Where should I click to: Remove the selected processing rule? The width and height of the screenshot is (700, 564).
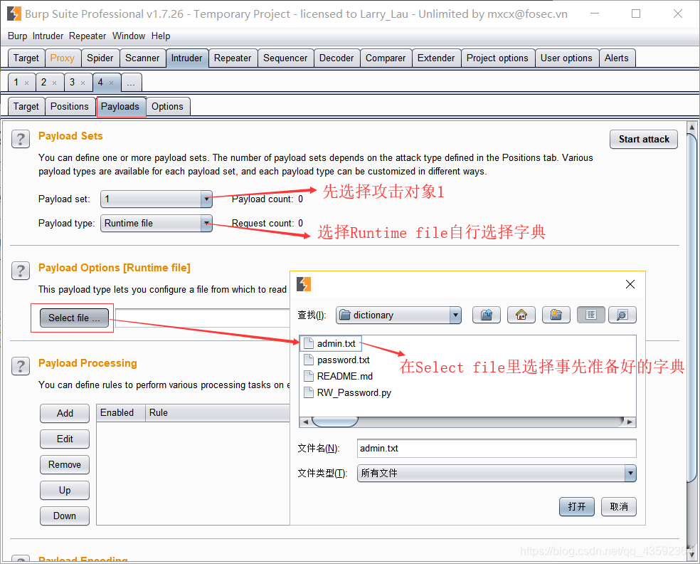(65, 465)
